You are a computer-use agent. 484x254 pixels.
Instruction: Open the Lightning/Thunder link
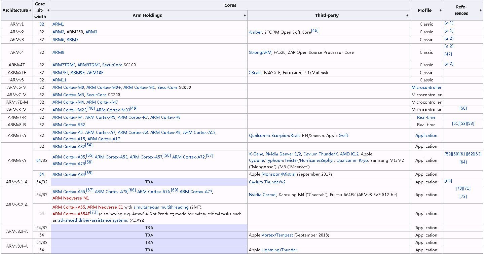[x=279, y=250]
